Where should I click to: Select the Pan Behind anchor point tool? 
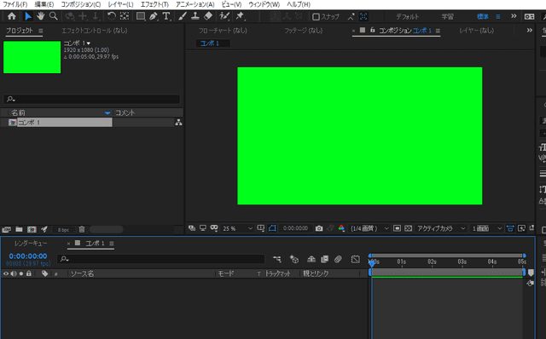coord(125,16)
